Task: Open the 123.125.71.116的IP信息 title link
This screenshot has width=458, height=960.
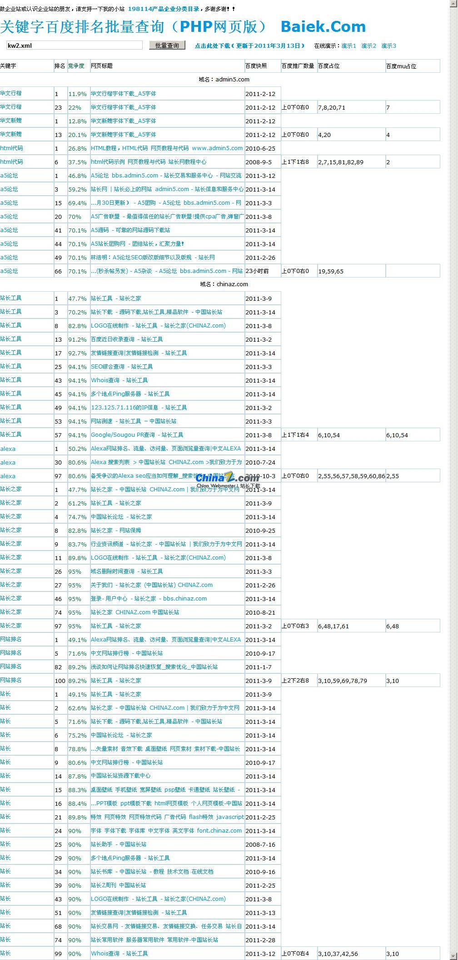Action: [139, 408]
